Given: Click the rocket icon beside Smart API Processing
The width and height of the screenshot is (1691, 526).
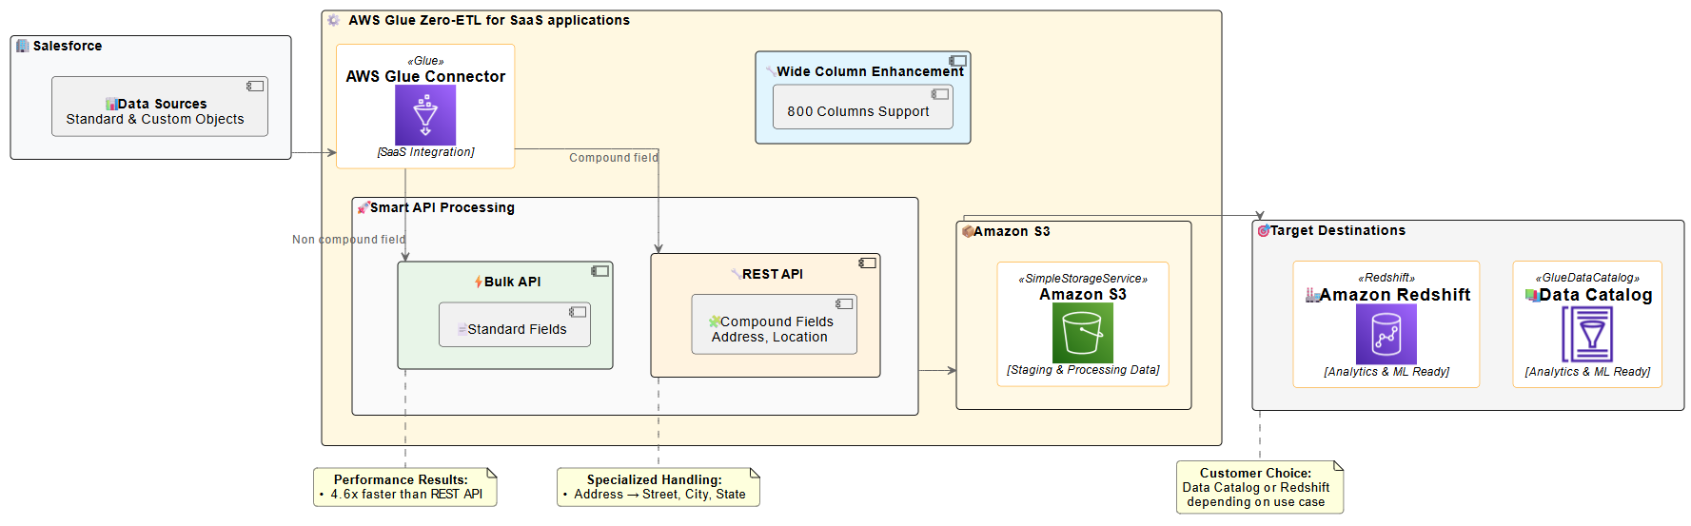Looking at the screenshot, I should click(364, 207).
